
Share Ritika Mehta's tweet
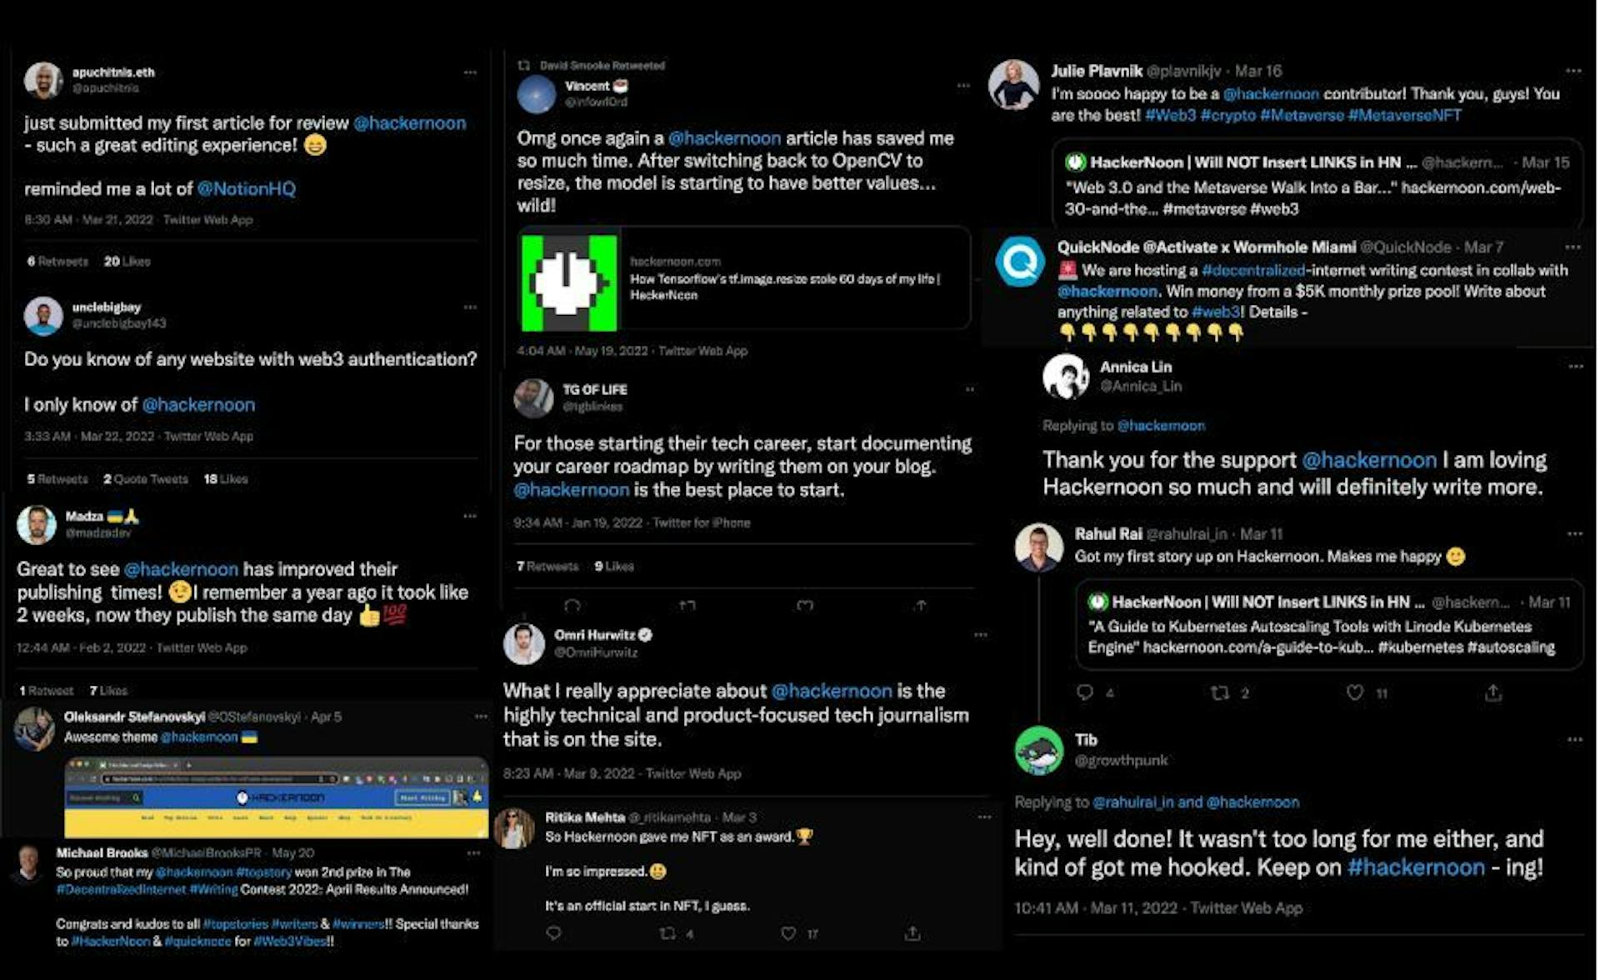[x=912, y=934]
